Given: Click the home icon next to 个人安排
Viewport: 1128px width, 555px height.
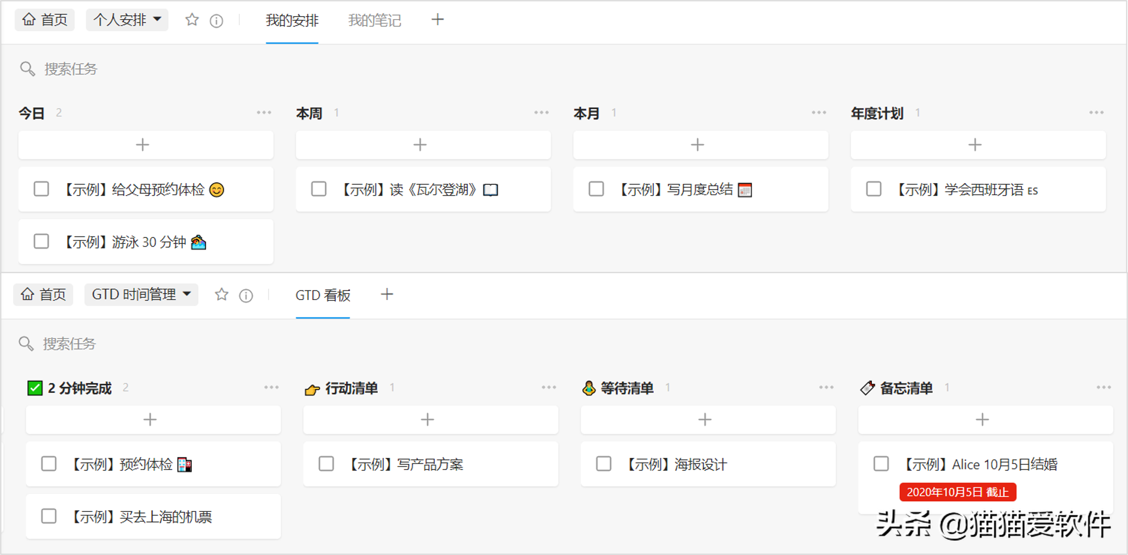Looking at the screenshot, I should [29, 20].
